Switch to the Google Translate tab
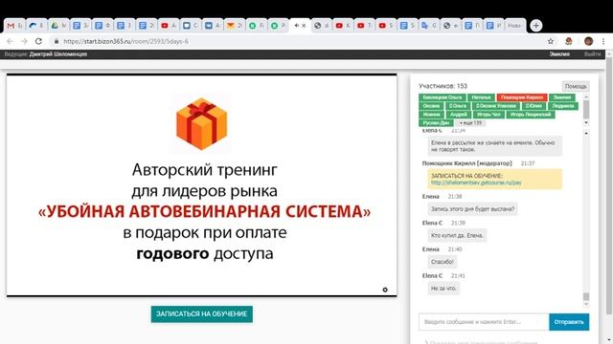 coord(428,26)
